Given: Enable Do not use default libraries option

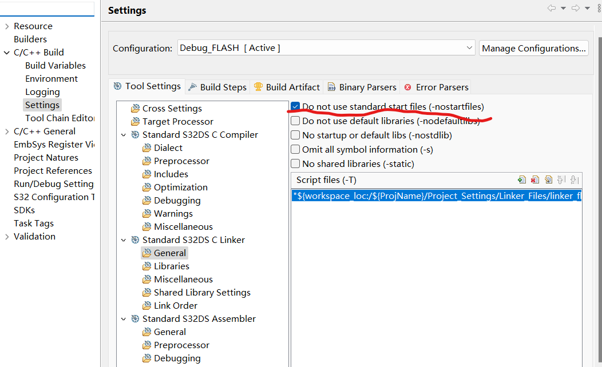Looking at the screenshot, I should [x=295, y=121].
